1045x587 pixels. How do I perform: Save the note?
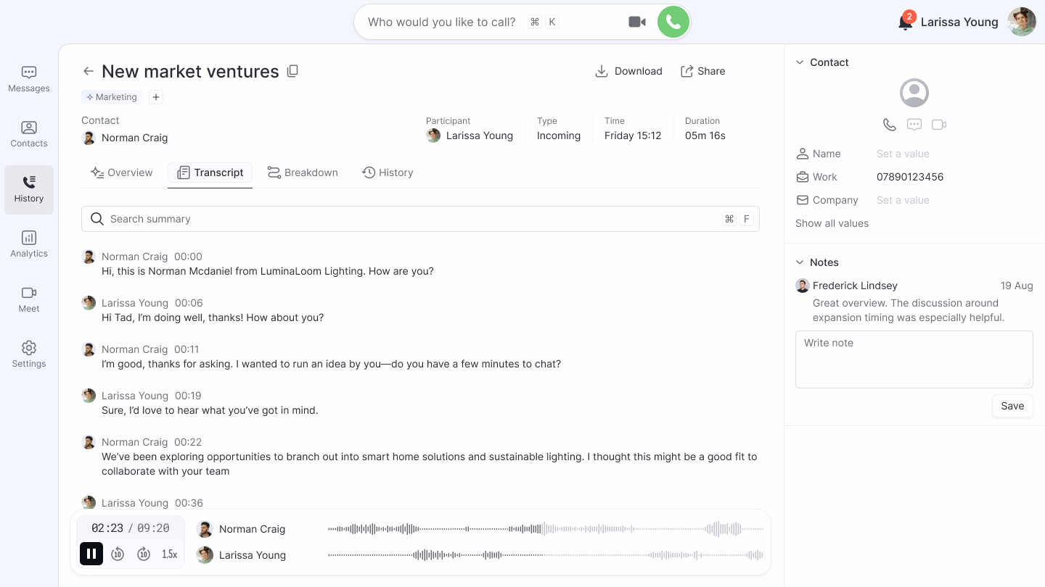(x=1012, y=406)
